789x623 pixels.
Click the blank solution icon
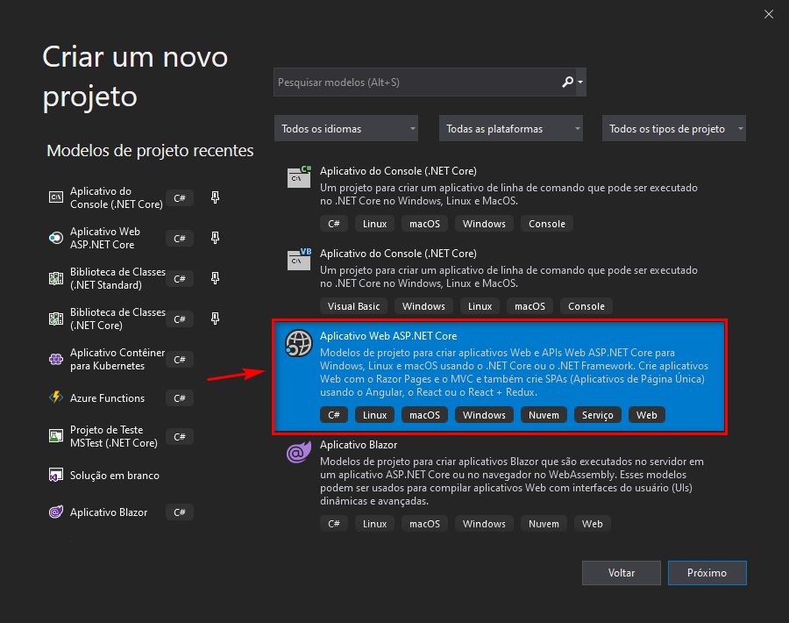pyautogui.click(x=55, y=475)
